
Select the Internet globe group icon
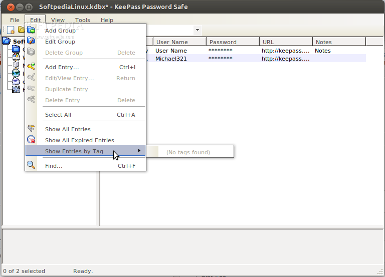click(x=16, y=73)
